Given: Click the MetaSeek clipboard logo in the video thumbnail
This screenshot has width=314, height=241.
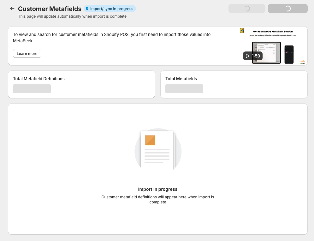Looking at the screenshot, I should click(242, 31).
